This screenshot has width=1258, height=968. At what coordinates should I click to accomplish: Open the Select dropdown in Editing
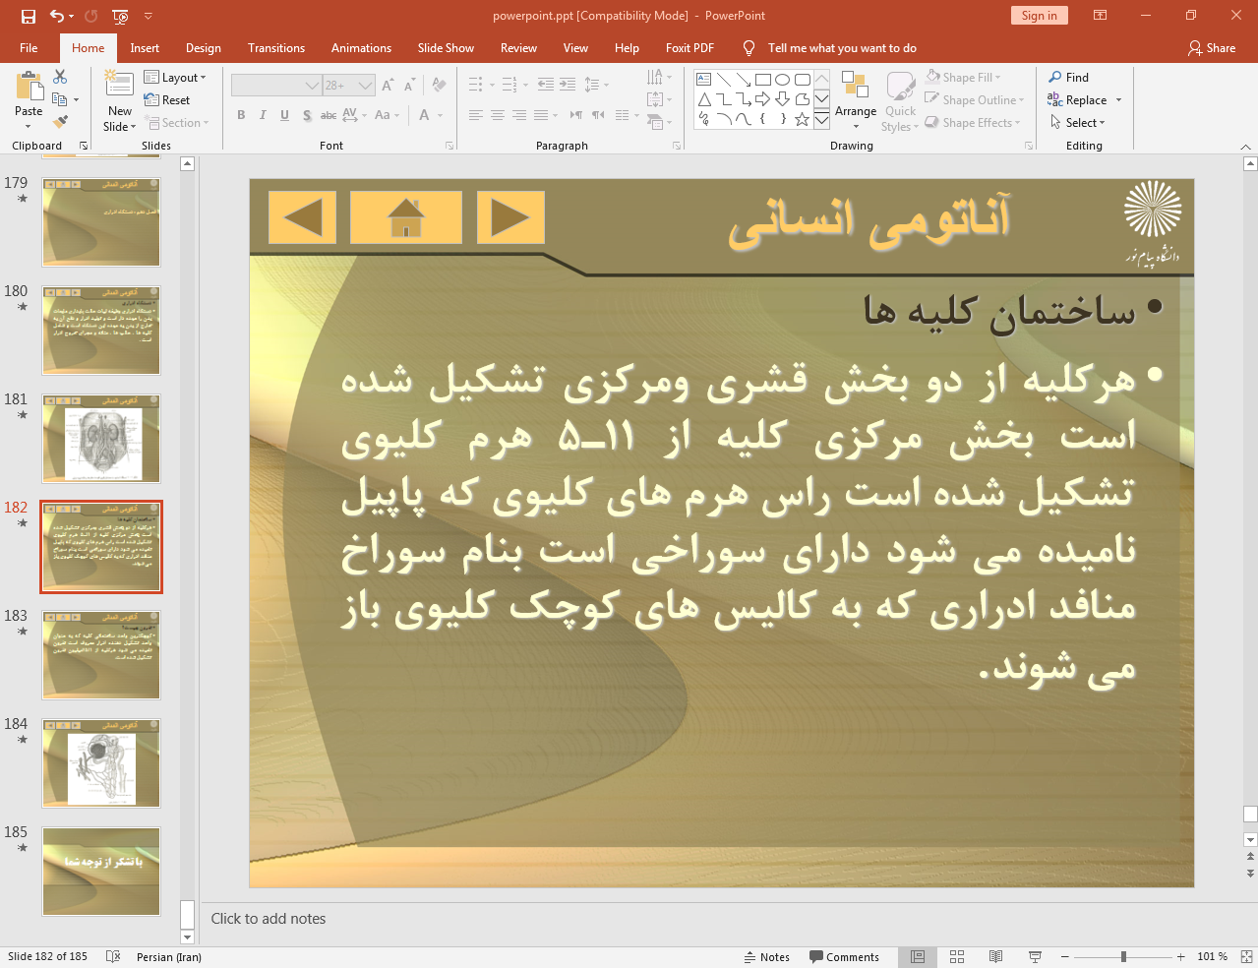pyautogui.click(x=1078, y=123)
